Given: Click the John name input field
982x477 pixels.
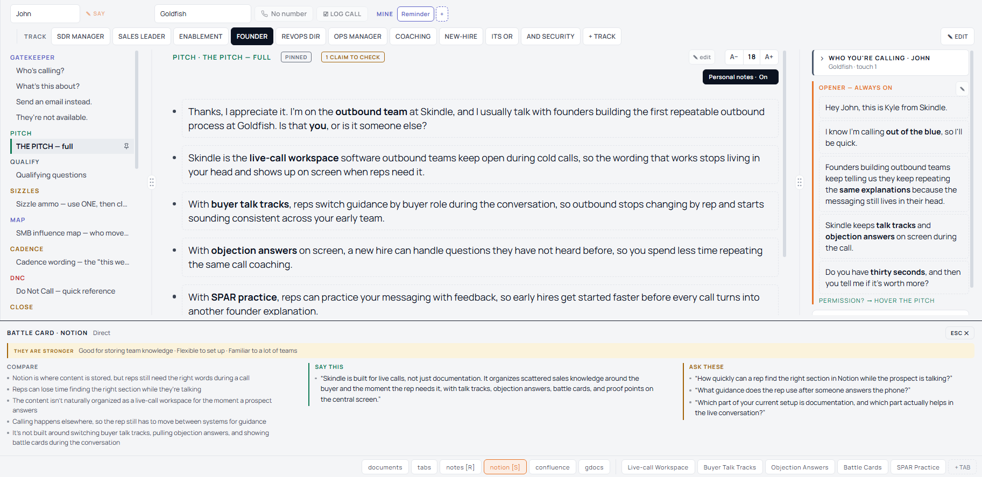Looking at the screenshot, I should 45,14.
